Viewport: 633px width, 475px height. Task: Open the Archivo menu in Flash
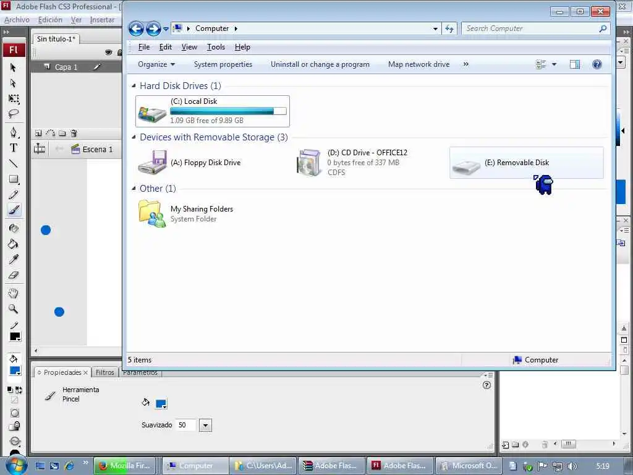17,20
